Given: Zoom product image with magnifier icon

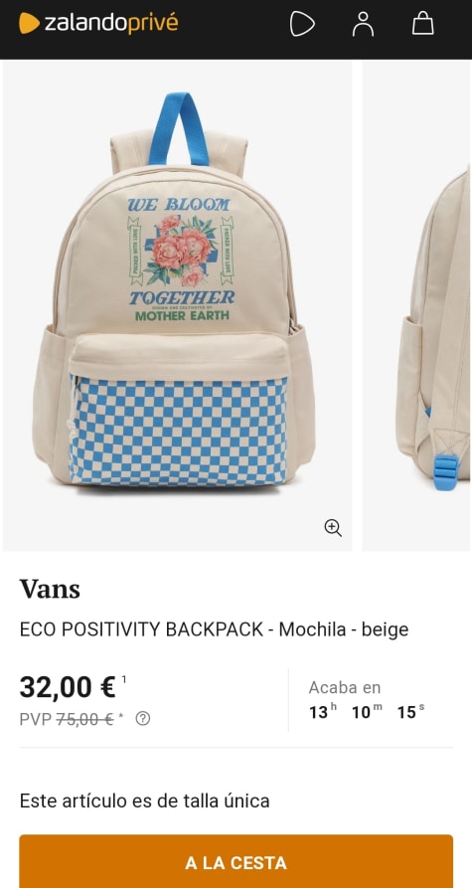Looking at the screenshot, I should coord(333,528).
